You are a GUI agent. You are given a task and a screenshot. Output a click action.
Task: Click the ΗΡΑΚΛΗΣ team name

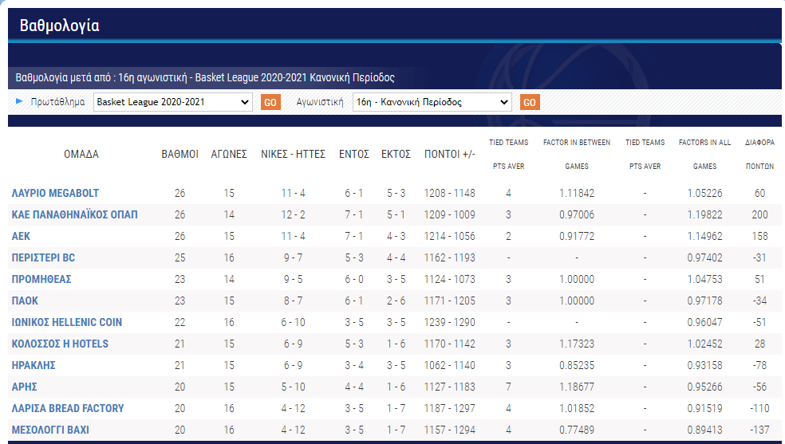(34, 365)
